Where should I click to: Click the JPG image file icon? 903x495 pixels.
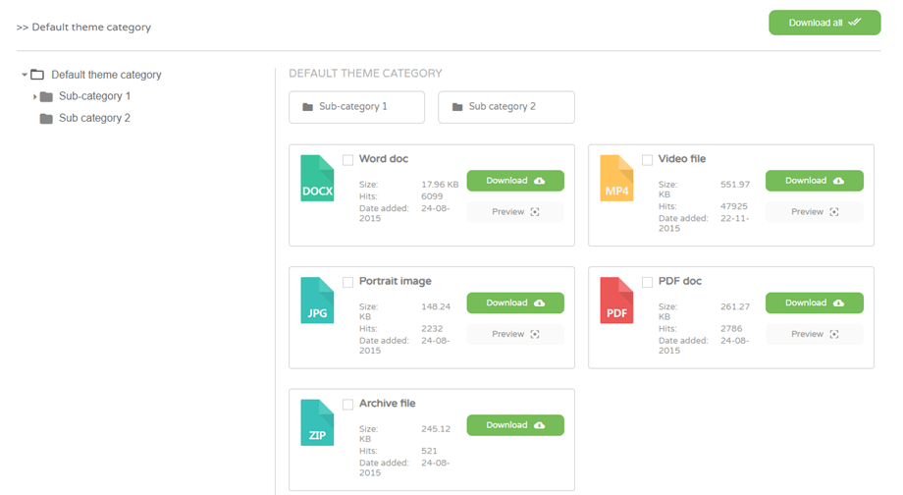tap(317, 301)
